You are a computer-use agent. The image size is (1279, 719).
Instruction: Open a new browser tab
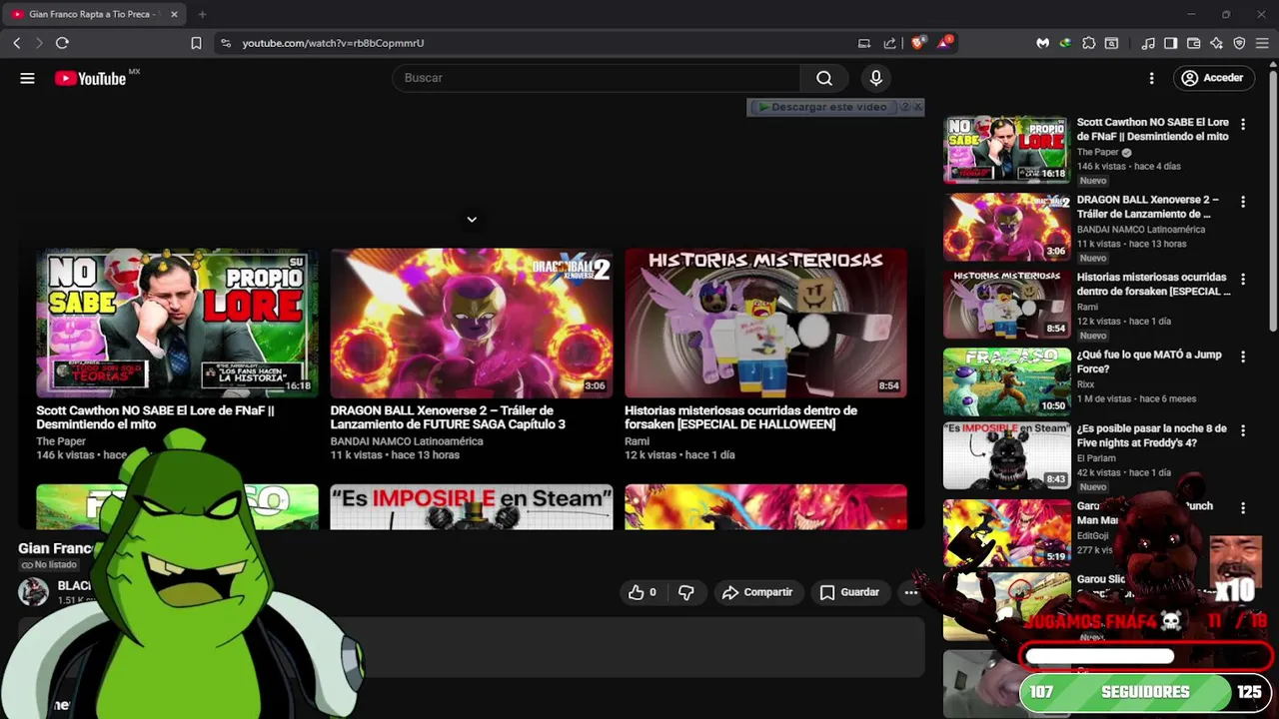coord(202,14)
